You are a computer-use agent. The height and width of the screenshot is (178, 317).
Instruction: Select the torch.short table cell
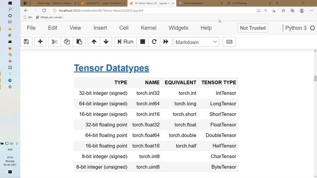pyautogui.click(x=185, y=114)
